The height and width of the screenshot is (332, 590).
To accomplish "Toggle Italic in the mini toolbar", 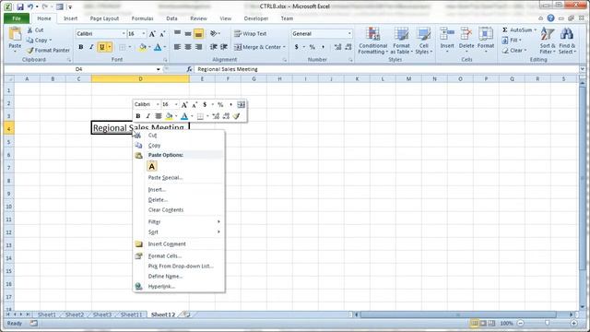I will 147,116.
